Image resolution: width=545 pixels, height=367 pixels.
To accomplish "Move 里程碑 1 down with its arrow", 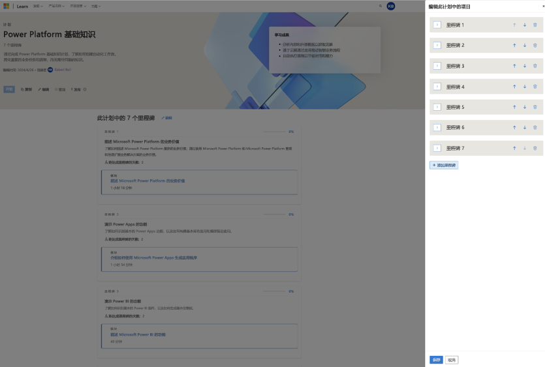I will click(525, 25).
